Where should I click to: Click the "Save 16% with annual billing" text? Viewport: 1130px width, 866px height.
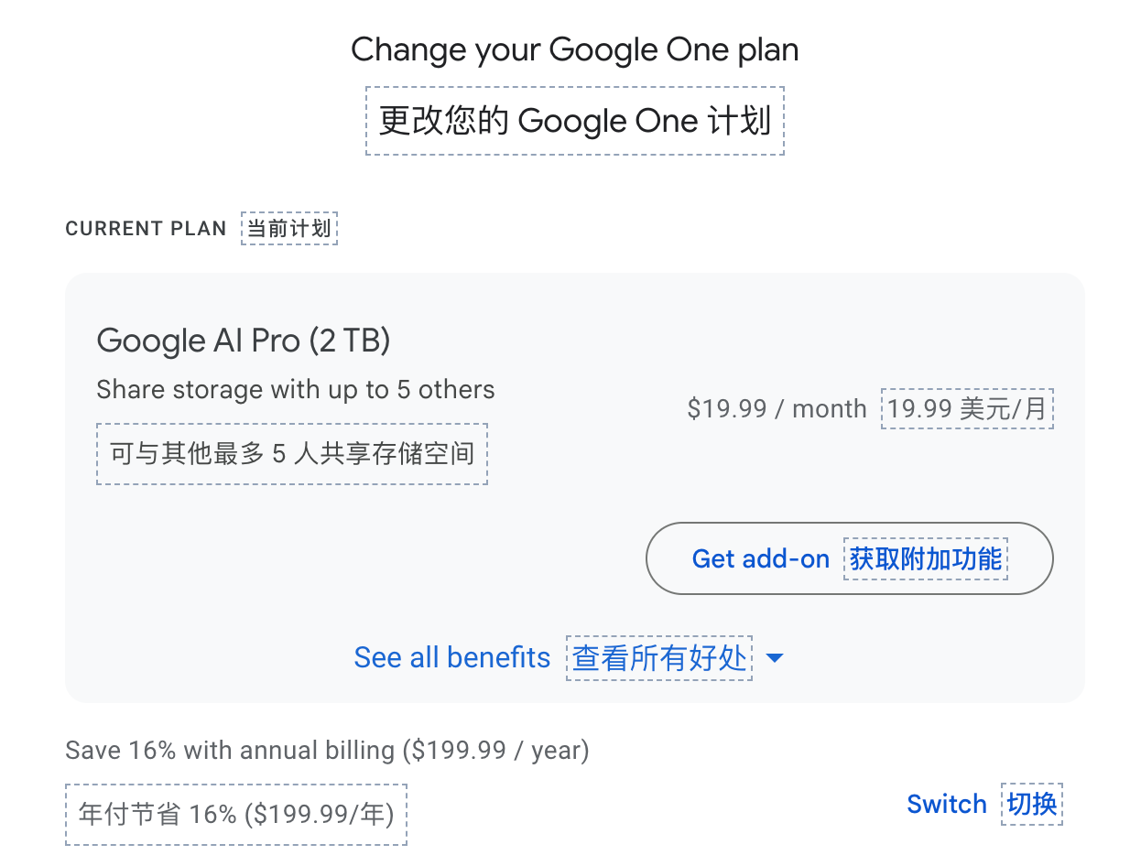[233, 751]
